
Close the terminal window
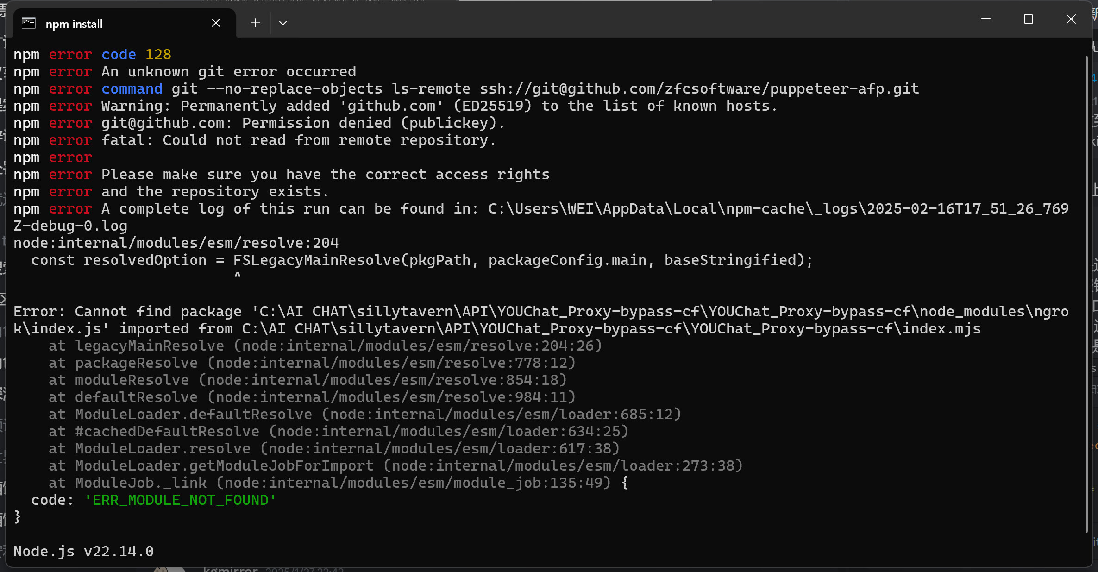(1071, 19)
